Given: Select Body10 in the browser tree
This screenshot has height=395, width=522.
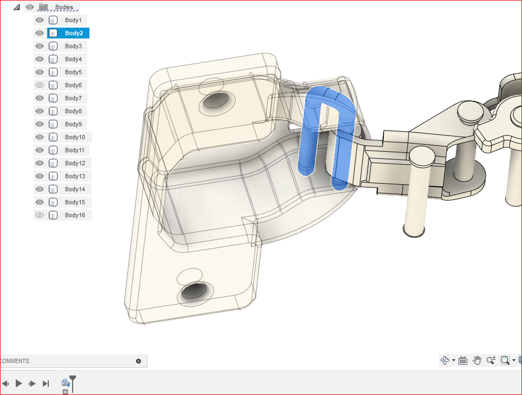Looking at the screenshot, I should pos(75,137).
